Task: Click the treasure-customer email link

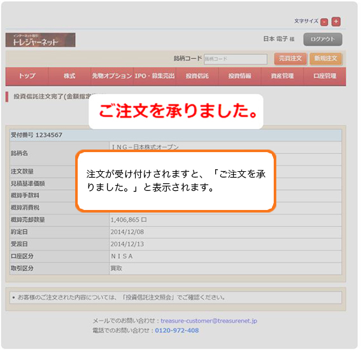Action: click(209, 321)
